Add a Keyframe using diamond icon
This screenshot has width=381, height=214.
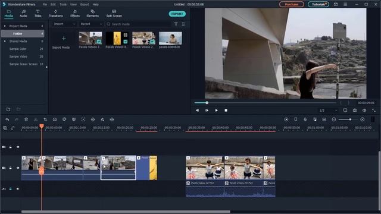point(93,119)
